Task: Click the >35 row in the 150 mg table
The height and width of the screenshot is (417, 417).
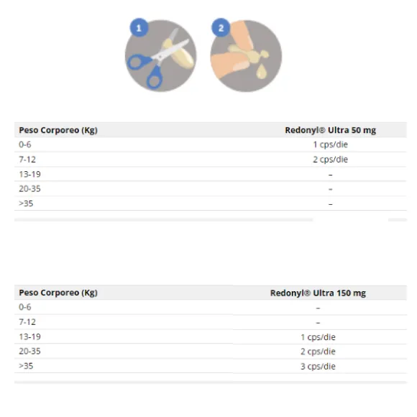Action: [211, 366]
